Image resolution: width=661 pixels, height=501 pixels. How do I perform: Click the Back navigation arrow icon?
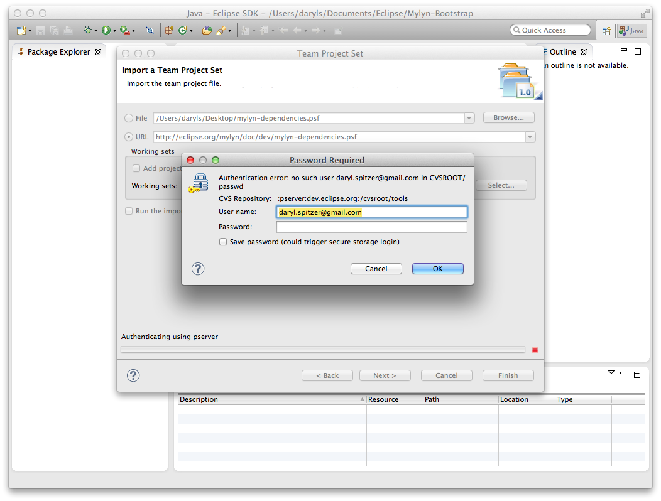pos(298,30)
